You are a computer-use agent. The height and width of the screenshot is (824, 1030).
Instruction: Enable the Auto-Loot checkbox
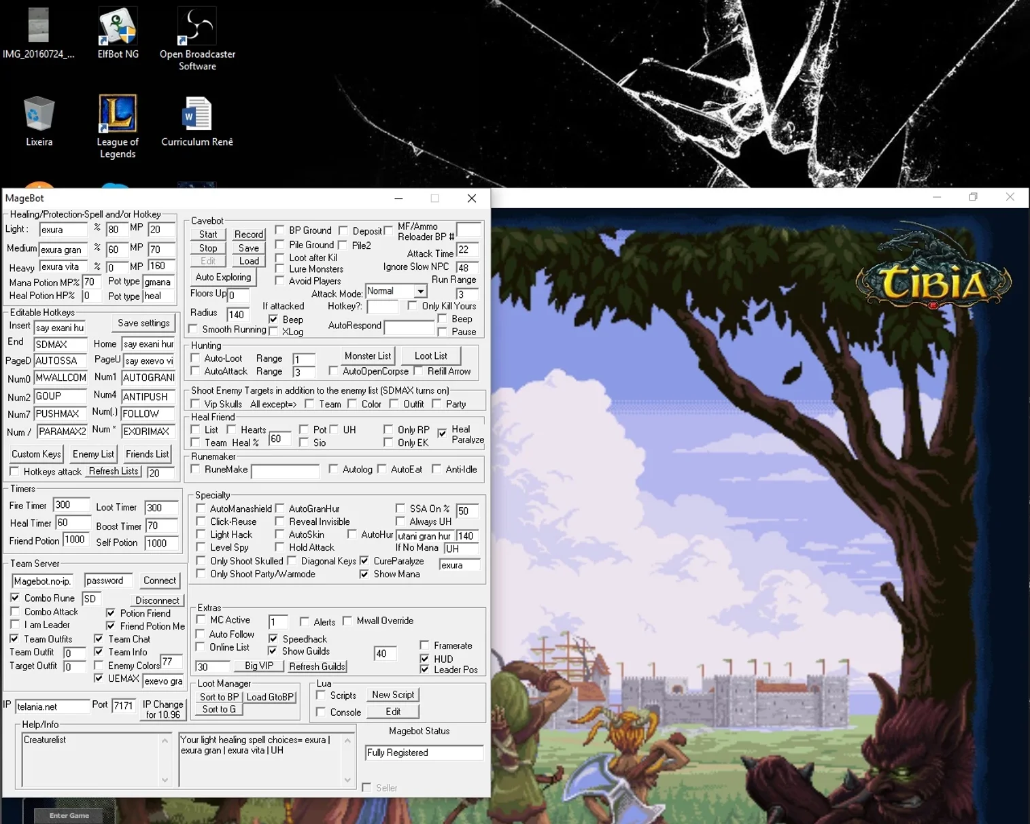(x=196, y=358)
